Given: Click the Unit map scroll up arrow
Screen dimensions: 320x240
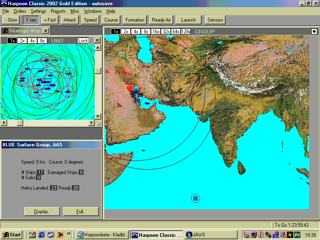Looking at the screenshot, I should pyautogui.click(x=98, y=48).
